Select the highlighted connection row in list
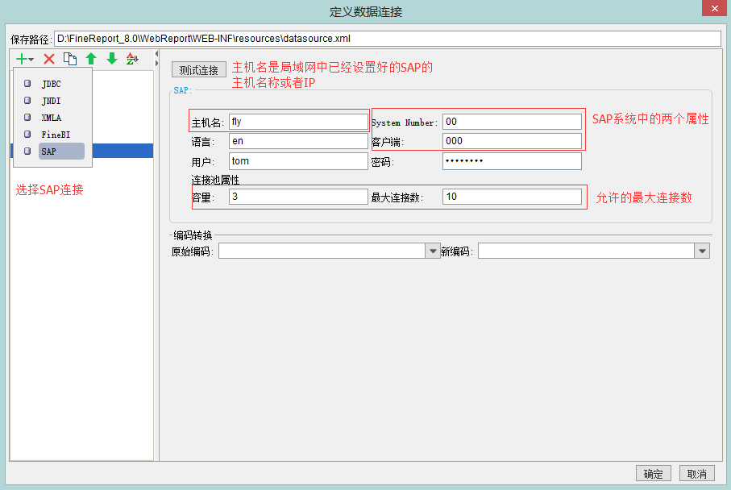The image size is (731, 490). 123,151
